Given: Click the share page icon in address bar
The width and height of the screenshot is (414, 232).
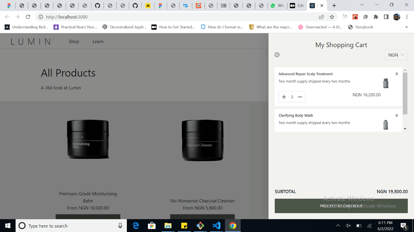Looking at the screenshot, I should coord(321,17).
